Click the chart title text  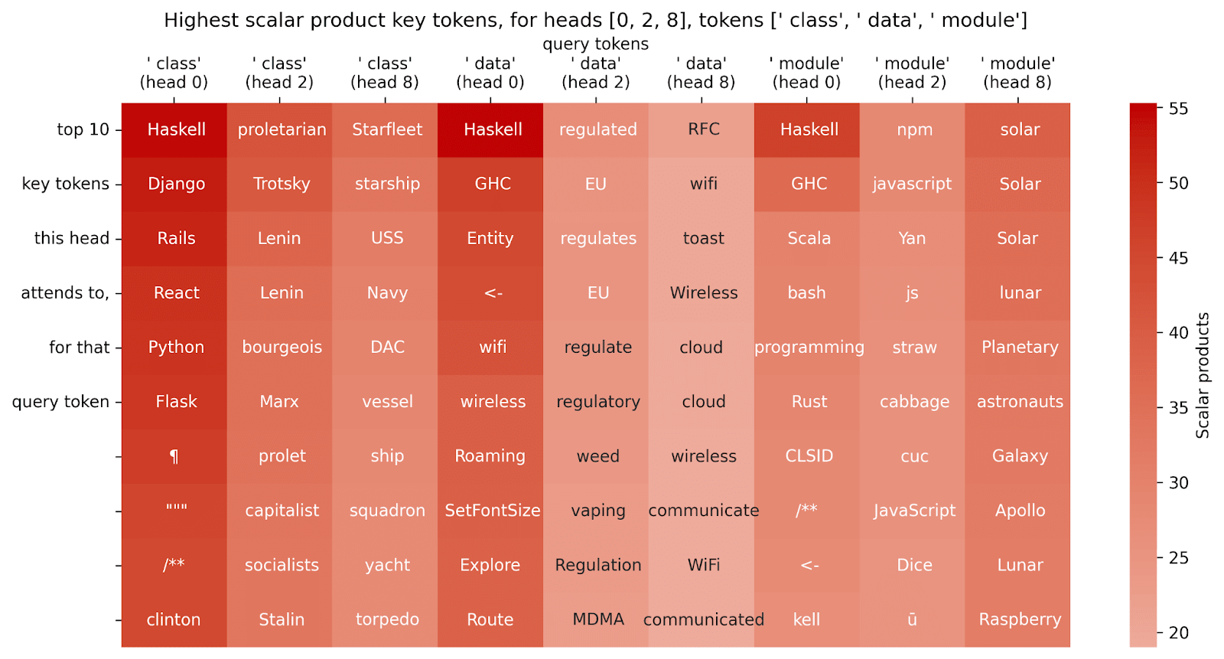tap(596, 20)
